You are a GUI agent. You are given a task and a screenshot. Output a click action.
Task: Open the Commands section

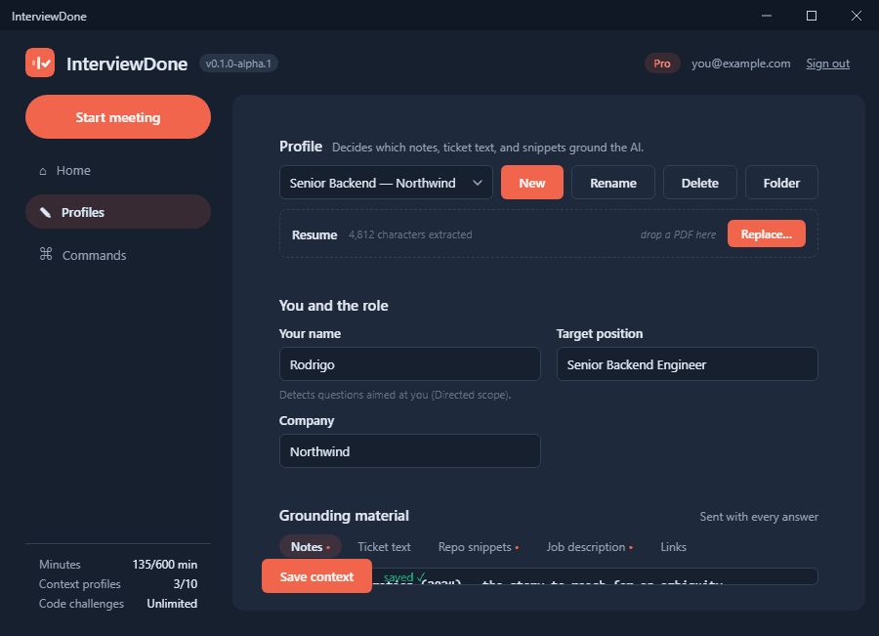click(x=118, y=255)
